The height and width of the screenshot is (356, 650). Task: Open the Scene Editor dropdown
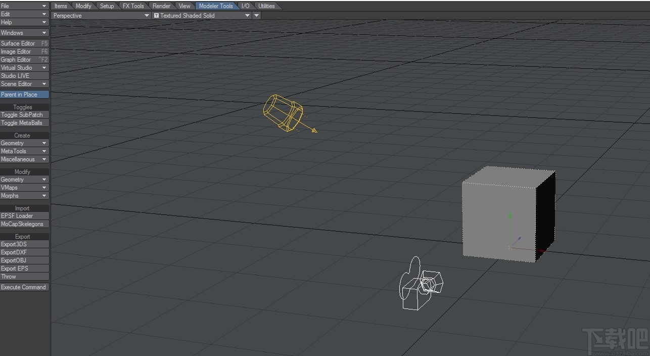click(x=24, y=83)
